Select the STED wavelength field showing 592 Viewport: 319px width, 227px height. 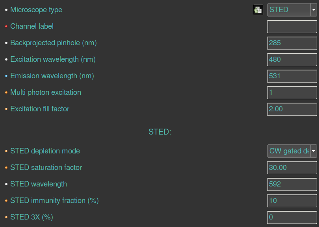pyautogui.click(x=292, y=184)
